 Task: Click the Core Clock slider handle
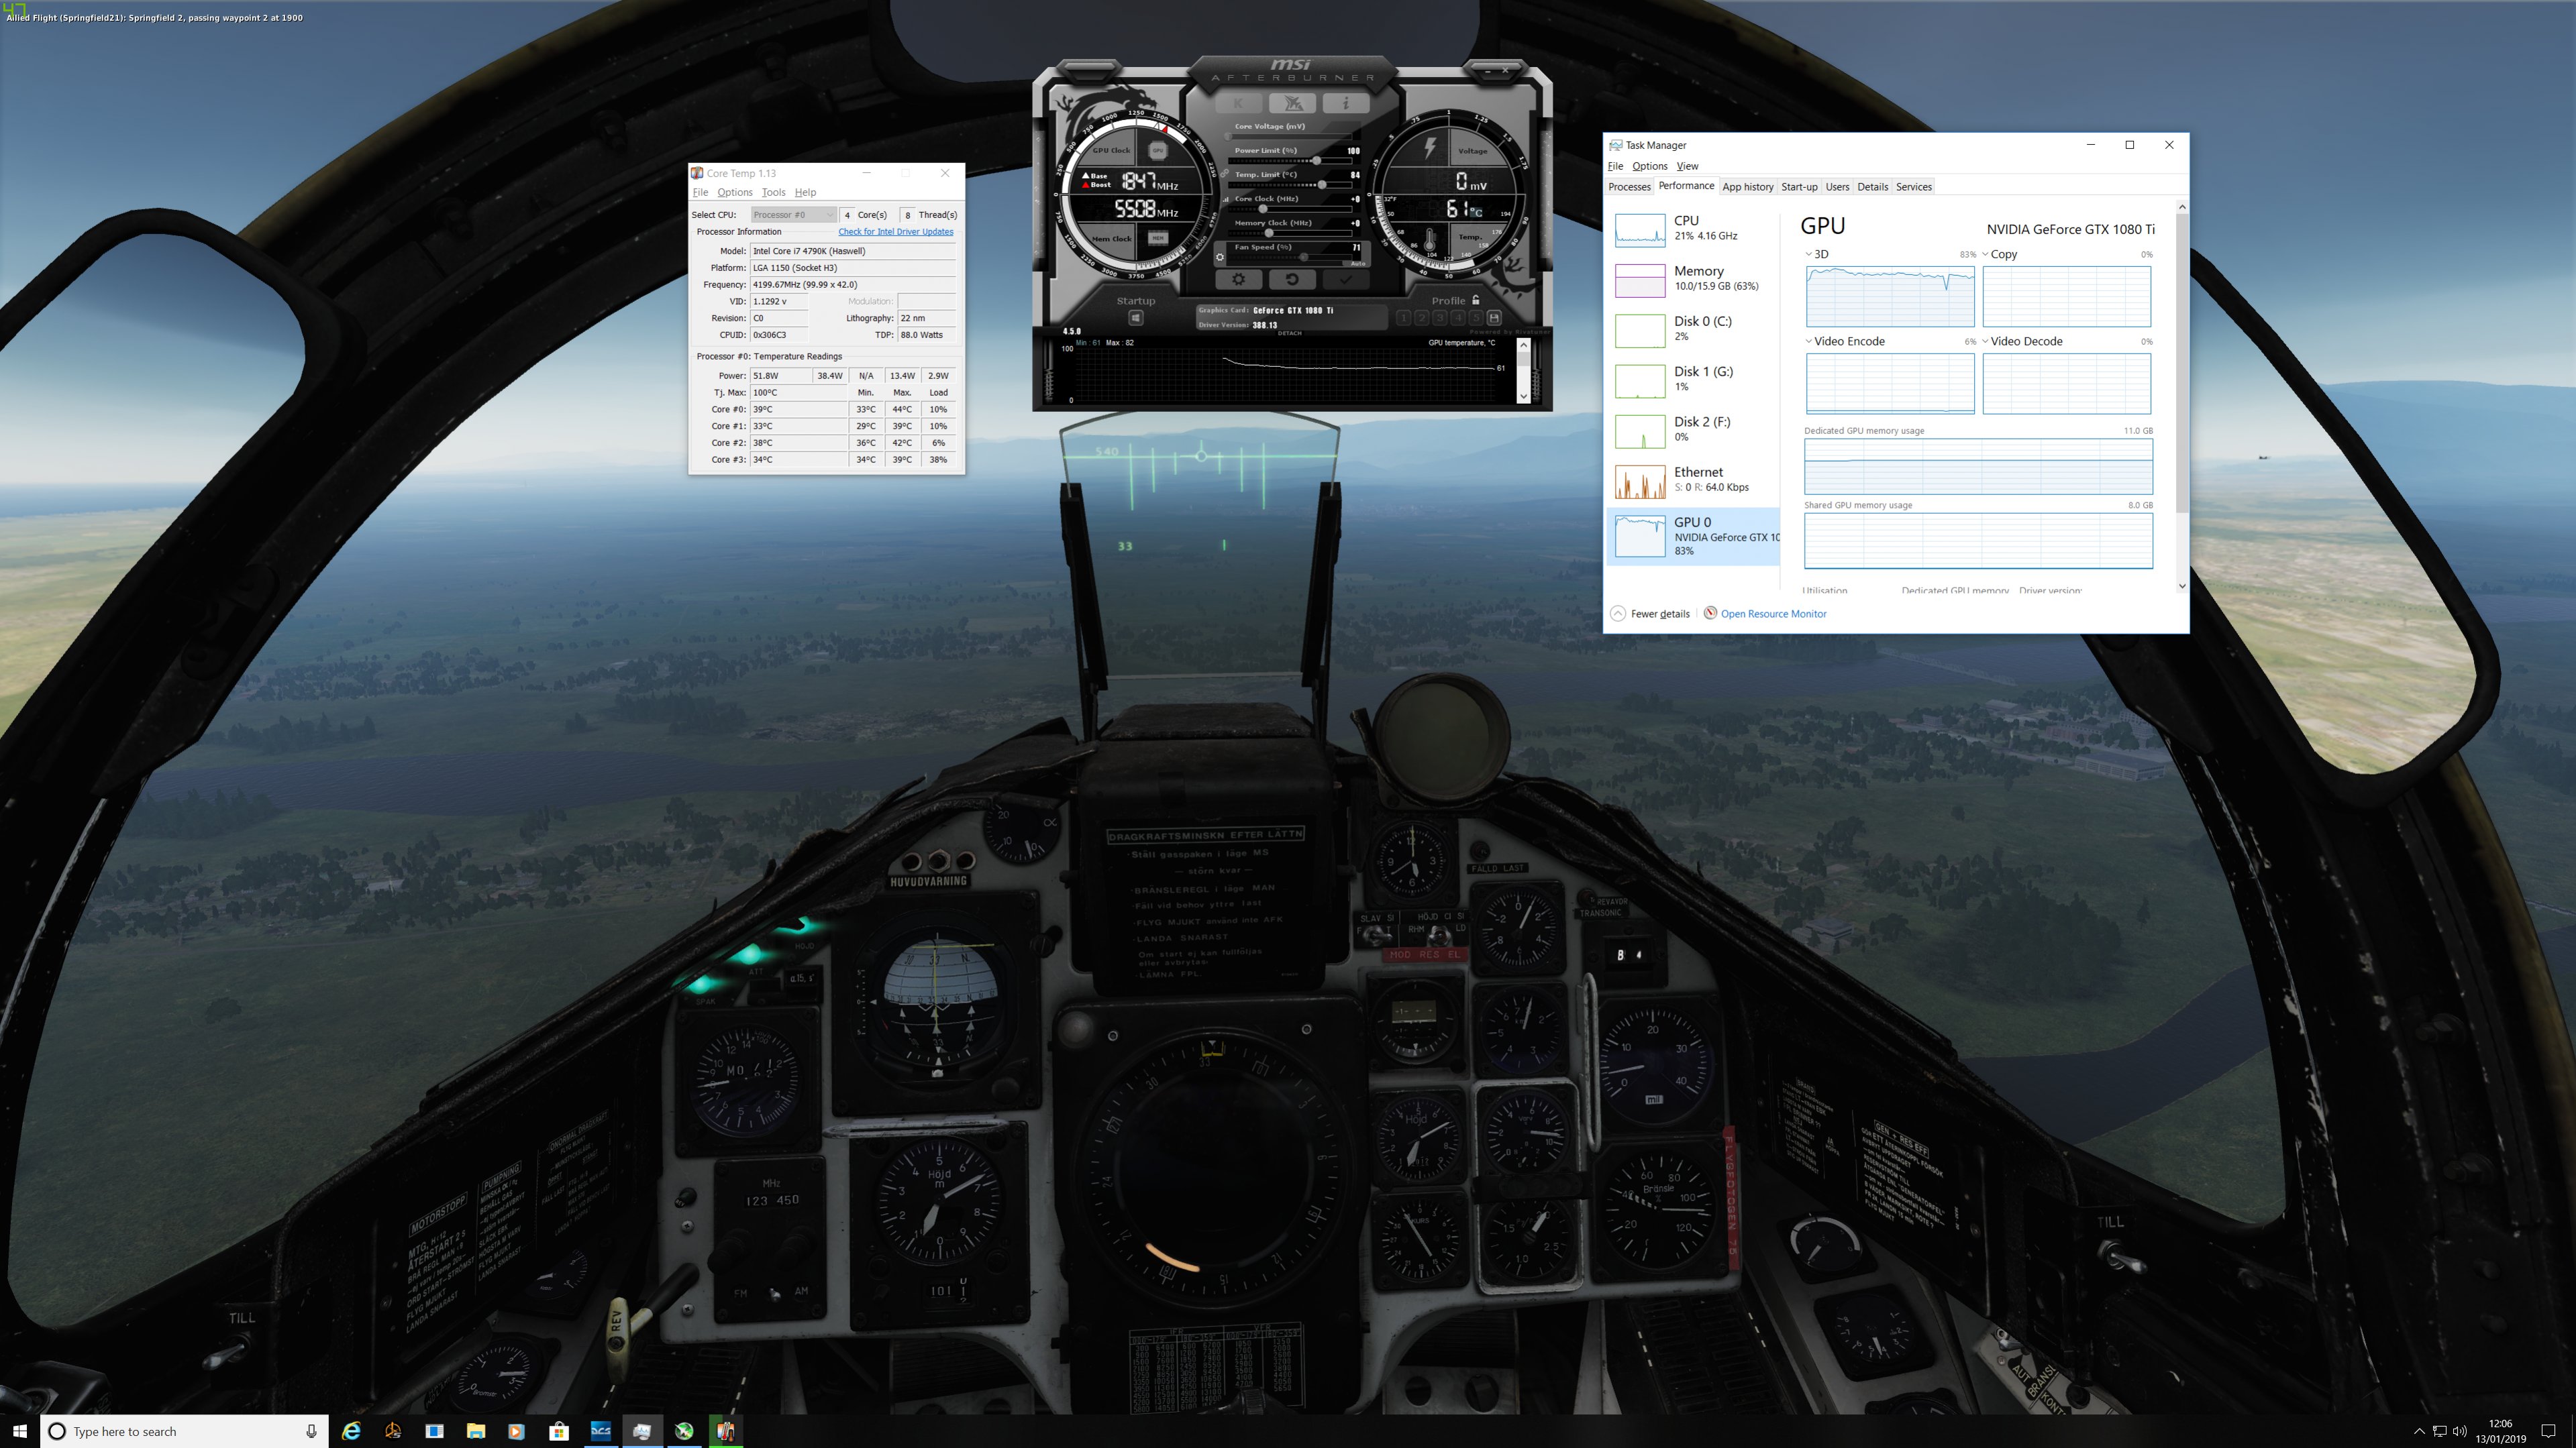(x=1263, y=209)
